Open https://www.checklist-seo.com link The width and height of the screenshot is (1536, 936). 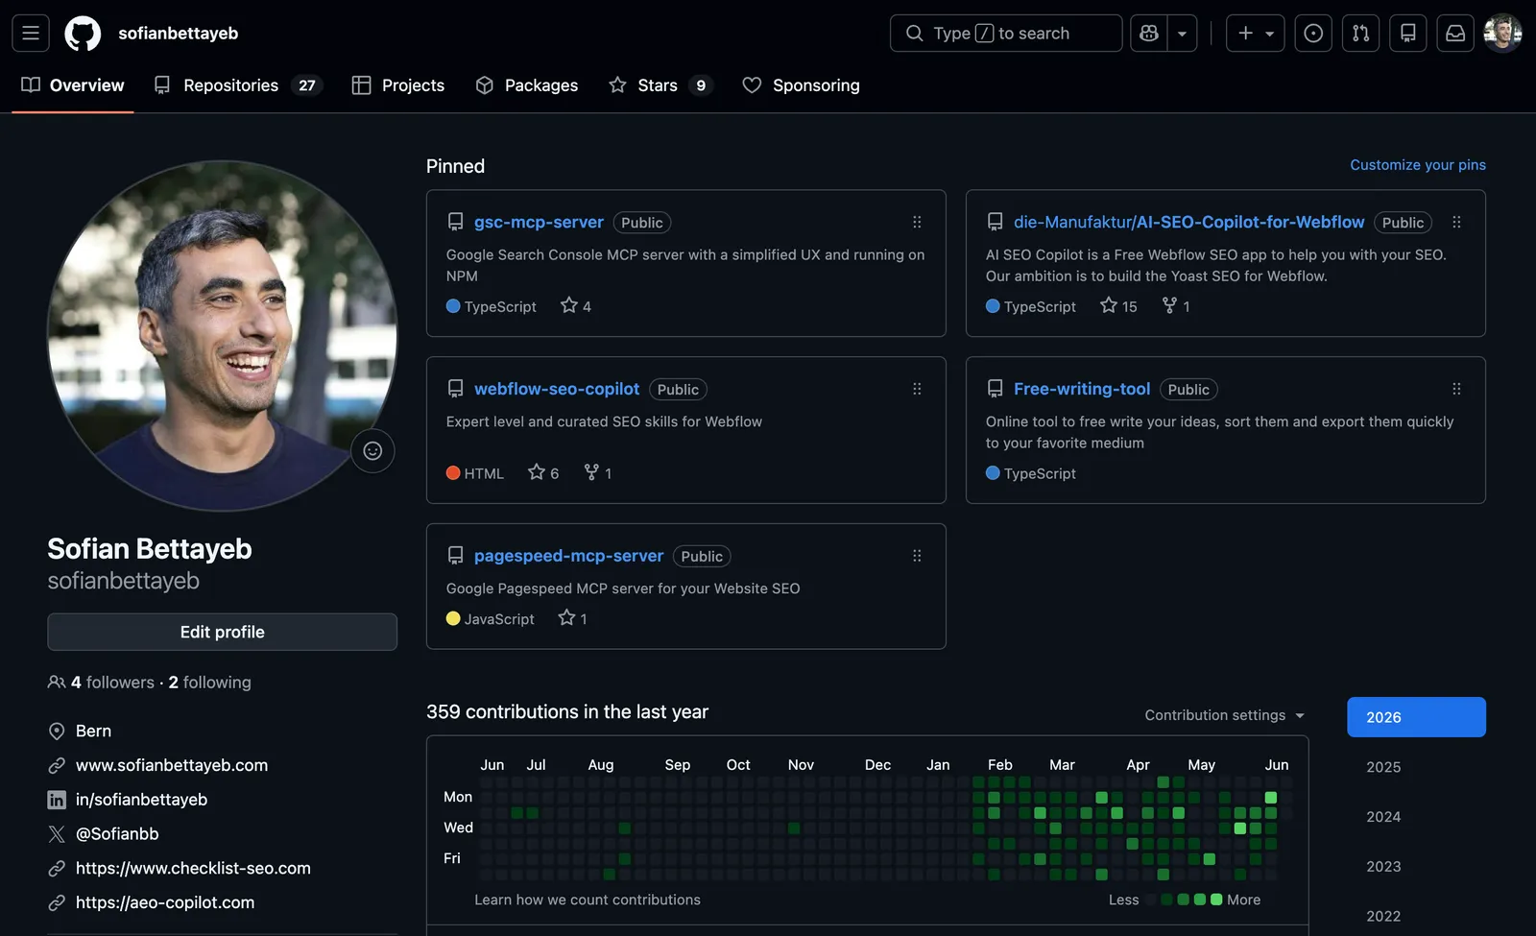click(x=193, y=868)
